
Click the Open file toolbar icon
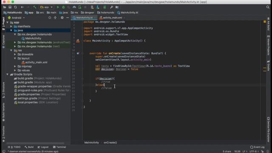pyautogui.click(x=5, y=7)
